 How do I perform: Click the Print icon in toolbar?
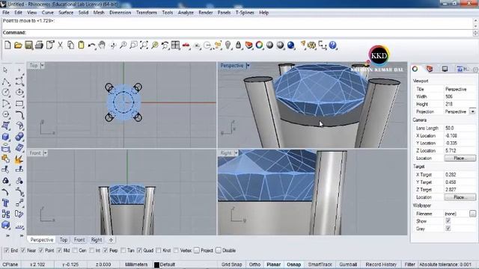[39, 46]
